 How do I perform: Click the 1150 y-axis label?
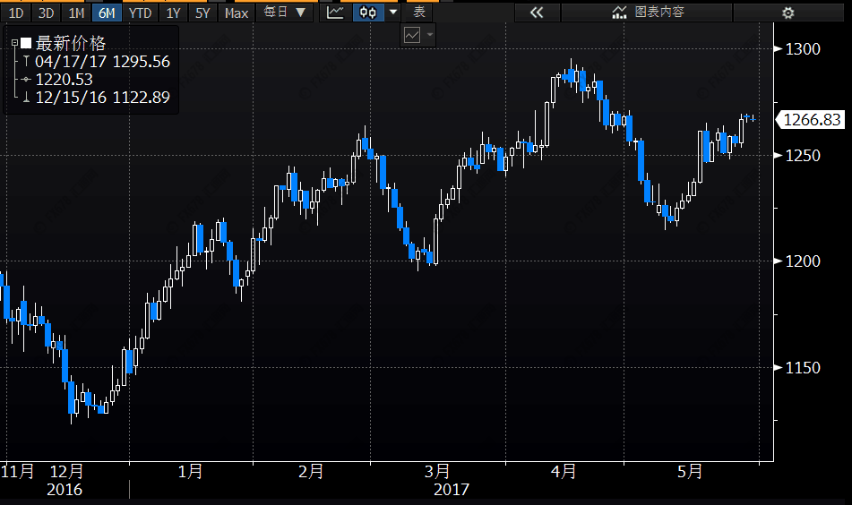(803, 368)
